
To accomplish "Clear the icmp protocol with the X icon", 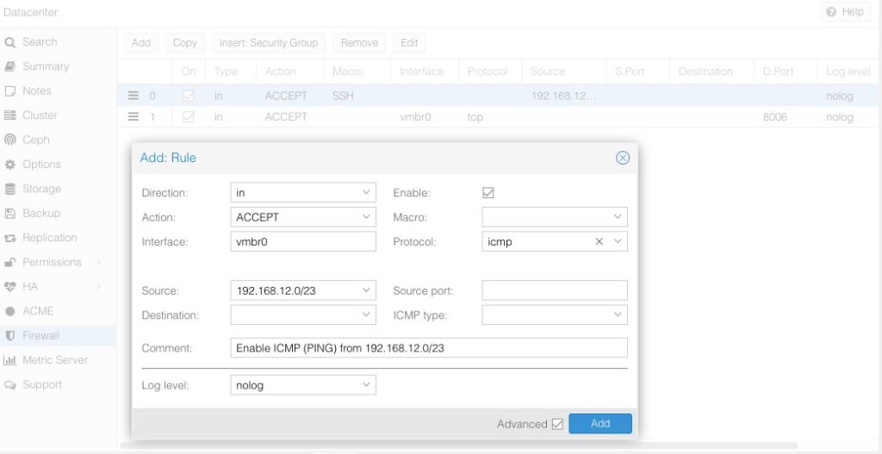I will [599, 241].
